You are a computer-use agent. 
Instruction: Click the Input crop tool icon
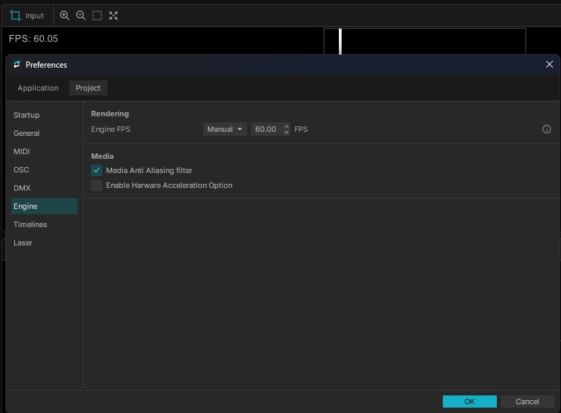click(x=16, y=16)
